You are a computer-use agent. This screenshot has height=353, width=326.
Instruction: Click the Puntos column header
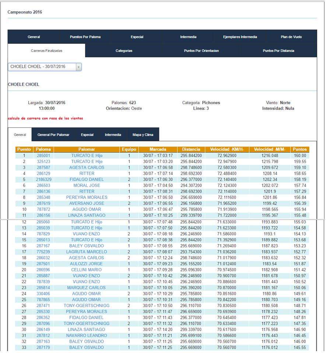pyautogui.click(x=300, y=150)
